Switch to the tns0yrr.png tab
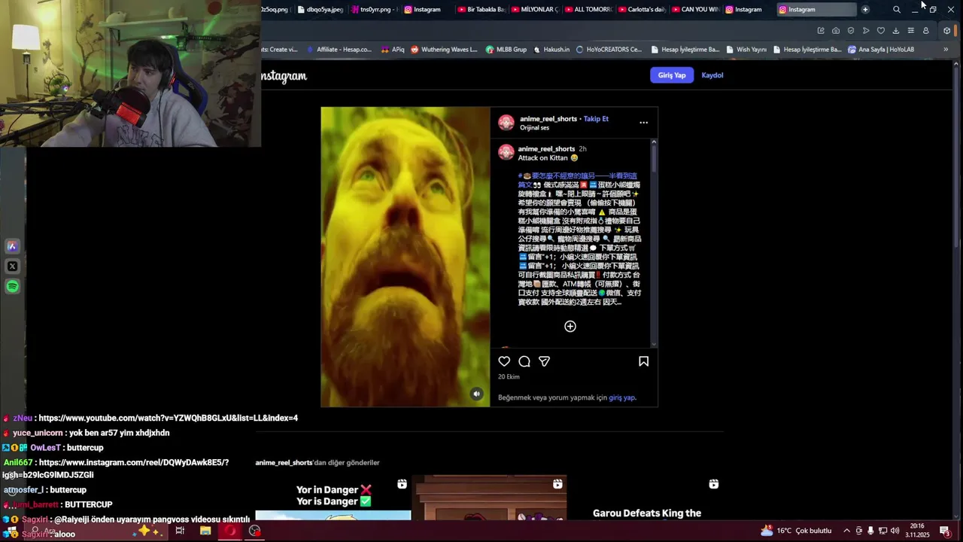Screen dimensions: 963x542 pos(374,9)
